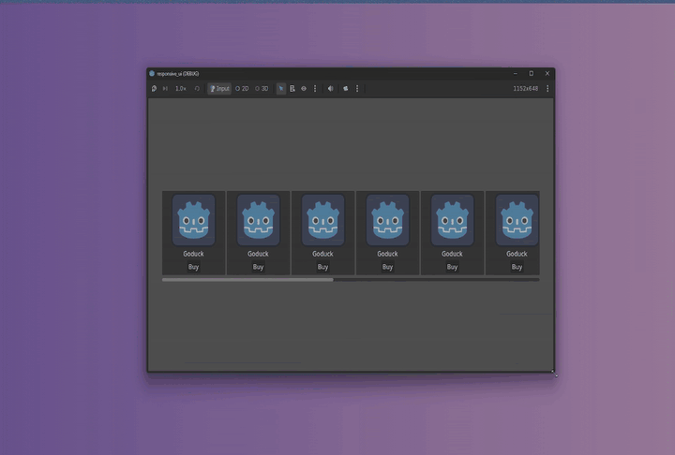675x455 pixels.
Task: Select the first Goduck thumbnail image
Action: coord(194,220)
